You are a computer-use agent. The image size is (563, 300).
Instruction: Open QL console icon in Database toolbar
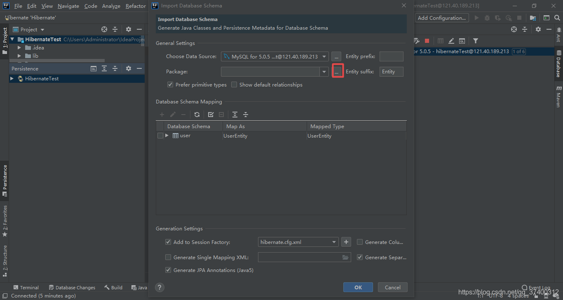462,41
